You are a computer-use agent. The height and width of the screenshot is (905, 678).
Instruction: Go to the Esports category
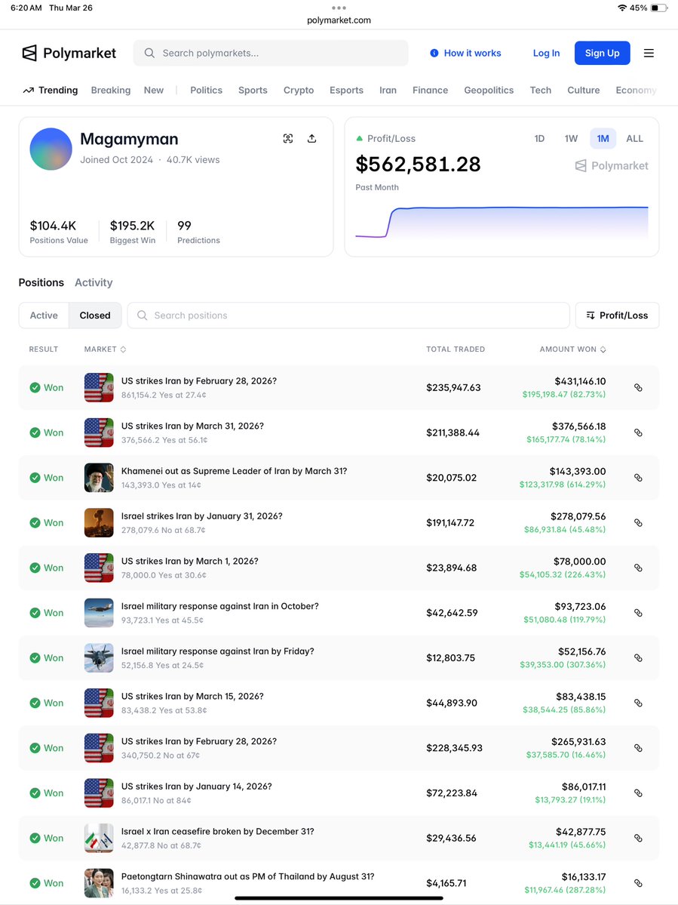click(x=346, y=91)
